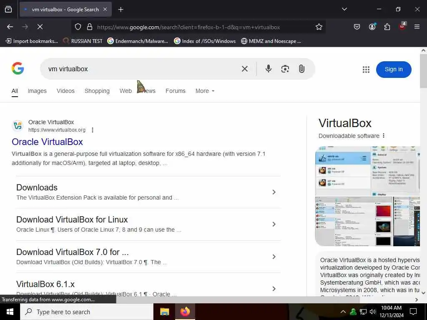The image size is (427, 320).
Task: Expand chevron on VirtualBox 6.1.x row
Action: point(274,289)
